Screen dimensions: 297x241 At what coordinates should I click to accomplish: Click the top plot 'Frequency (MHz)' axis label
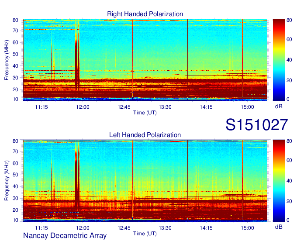click(x=7, y=60)
